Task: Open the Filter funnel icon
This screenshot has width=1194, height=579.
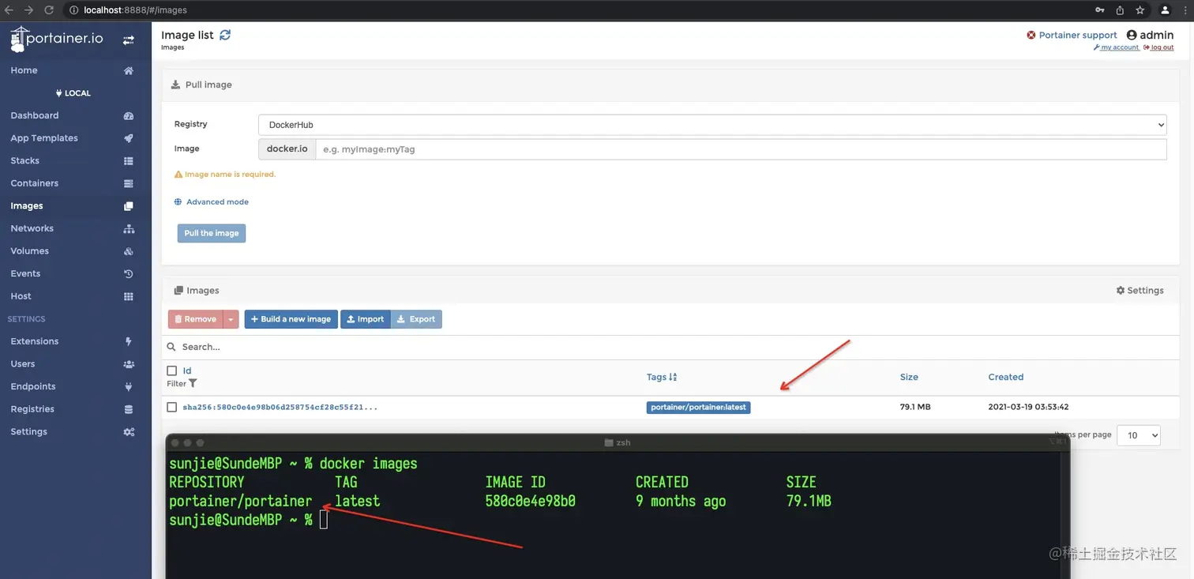Action: click(193, 383)
